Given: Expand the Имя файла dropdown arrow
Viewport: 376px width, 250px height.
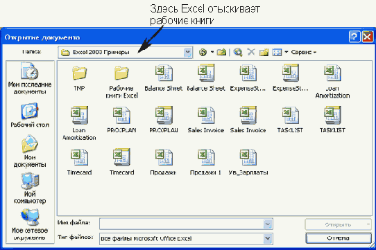Looking at the screenshot, I should point(268,224).
